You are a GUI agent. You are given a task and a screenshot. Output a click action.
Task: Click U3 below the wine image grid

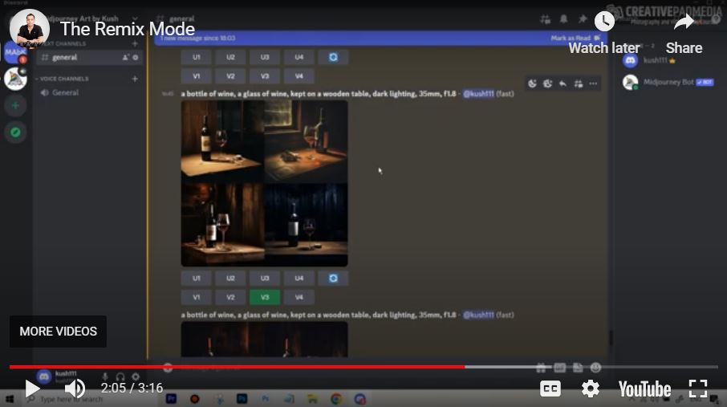[265, 278]
